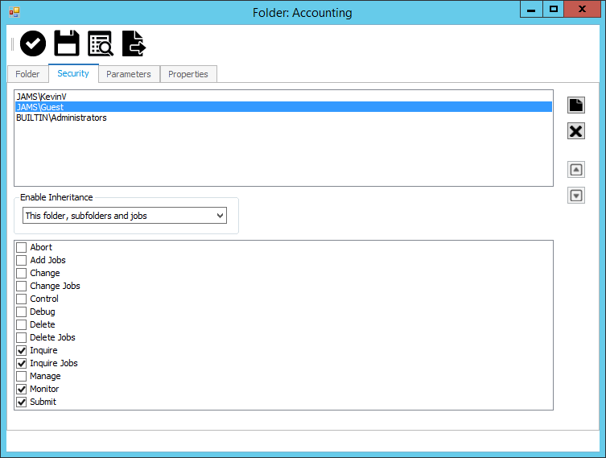Select the JAMS\Guest entry

pos(283,107)
